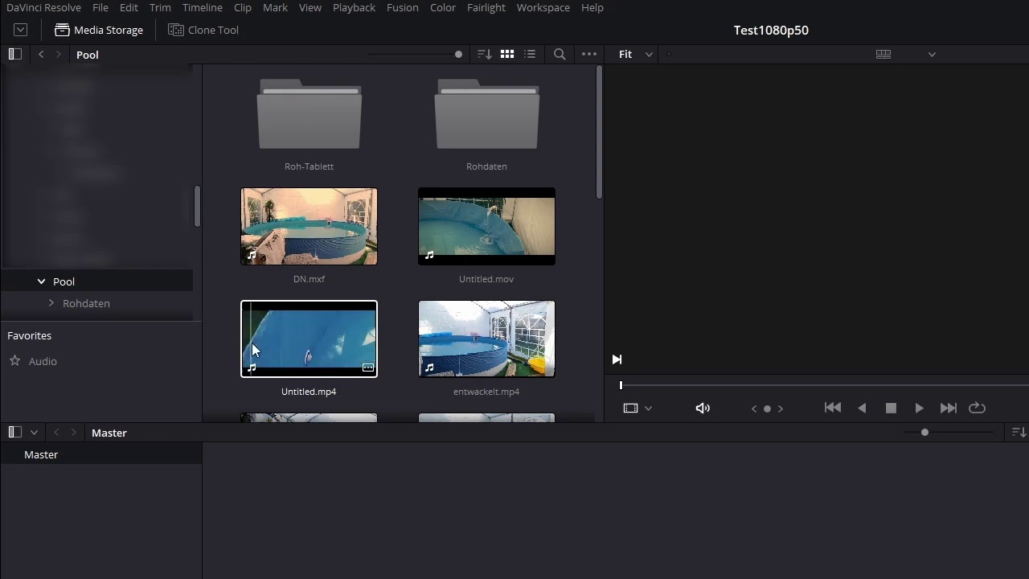The width and height of the screenshot is (1029, 579).
Task: Click the Media Storage button
Action: [99, 30]
